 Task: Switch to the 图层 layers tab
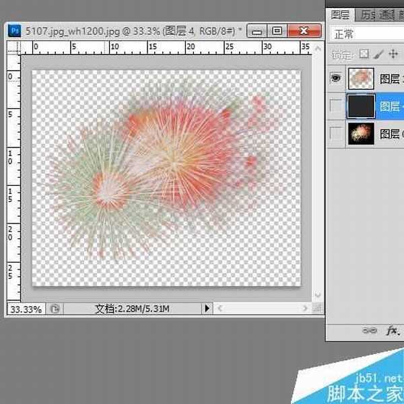341,14
